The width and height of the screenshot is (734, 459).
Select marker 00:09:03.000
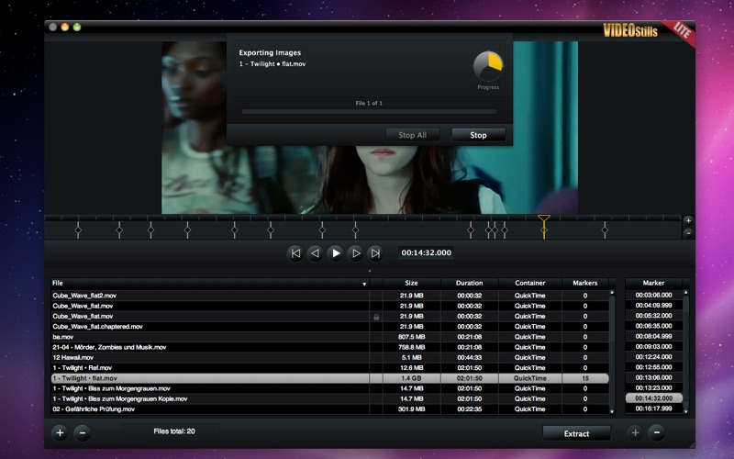coord(653,347)
